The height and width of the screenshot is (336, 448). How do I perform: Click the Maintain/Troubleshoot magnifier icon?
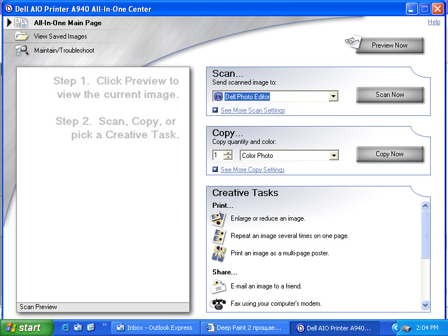coord(21,50)
